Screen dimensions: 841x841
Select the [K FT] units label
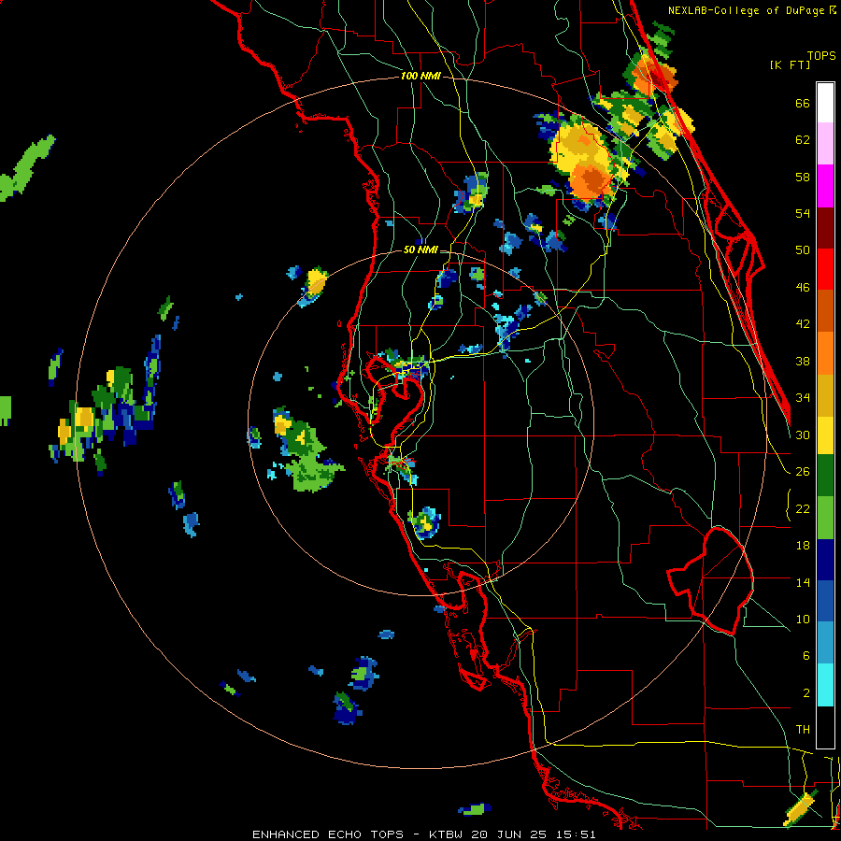click(790, 64)
